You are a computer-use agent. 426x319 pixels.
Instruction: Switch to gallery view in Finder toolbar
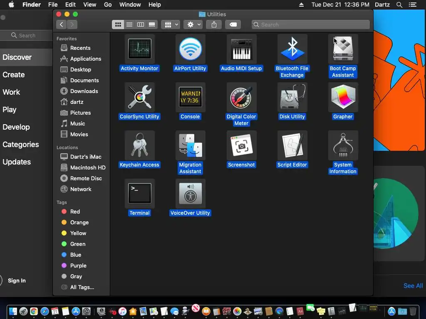[x=152, y=25]
